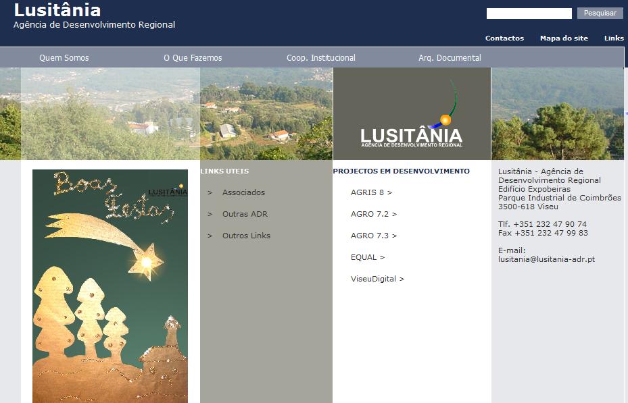The height and width of the screenshot is (403, 628).
Task: Open the Quem Somos menu
Action: pyautogui.click(x=64, y=57)
